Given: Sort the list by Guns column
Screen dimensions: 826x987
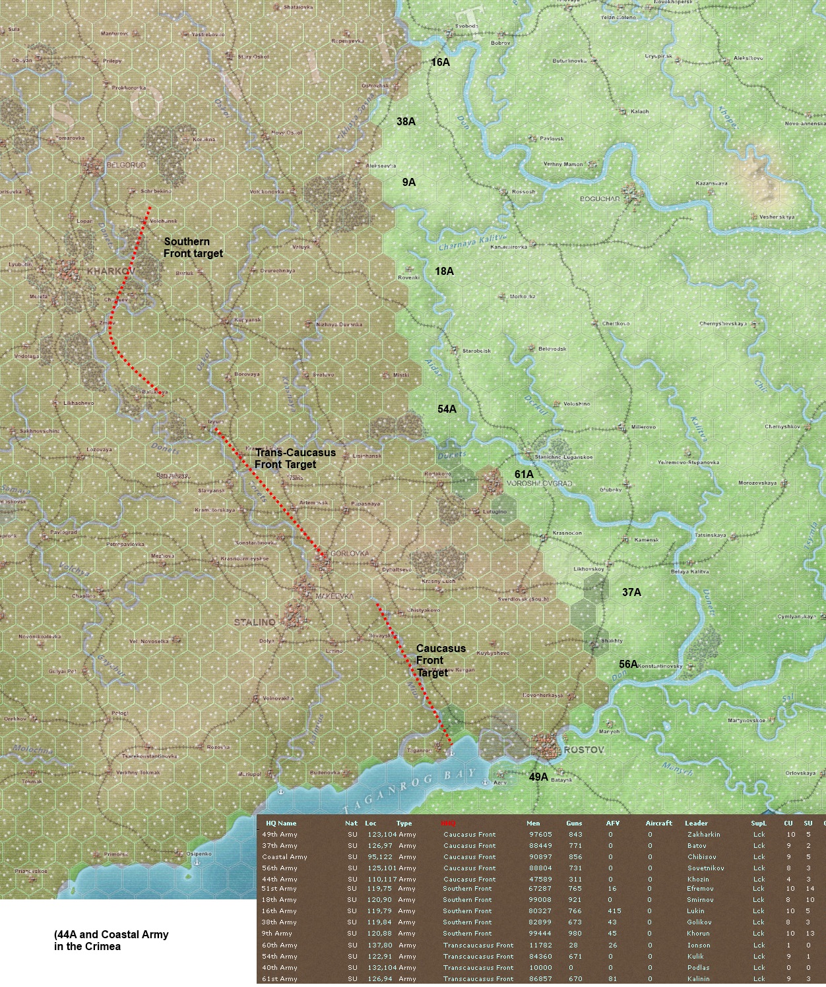Looking at the screenshot, I should pyautogui.click(x=574, y=823).
